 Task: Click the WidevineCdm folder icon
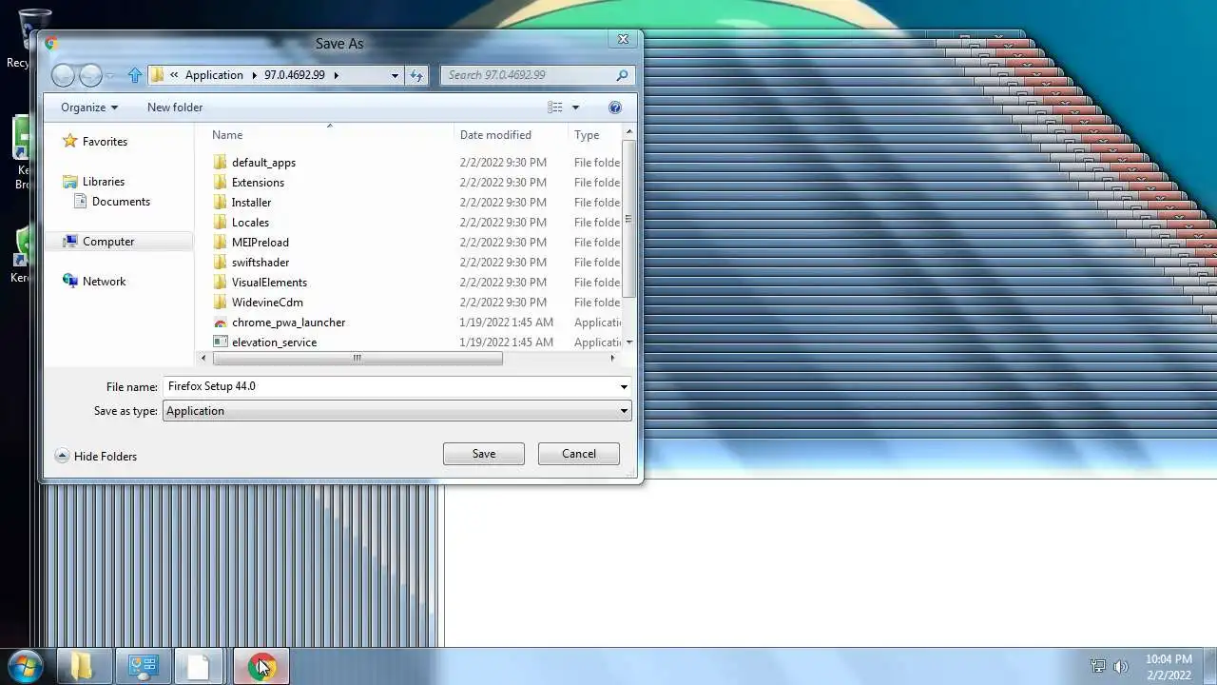pyautogui.click(x=221, y=303)
